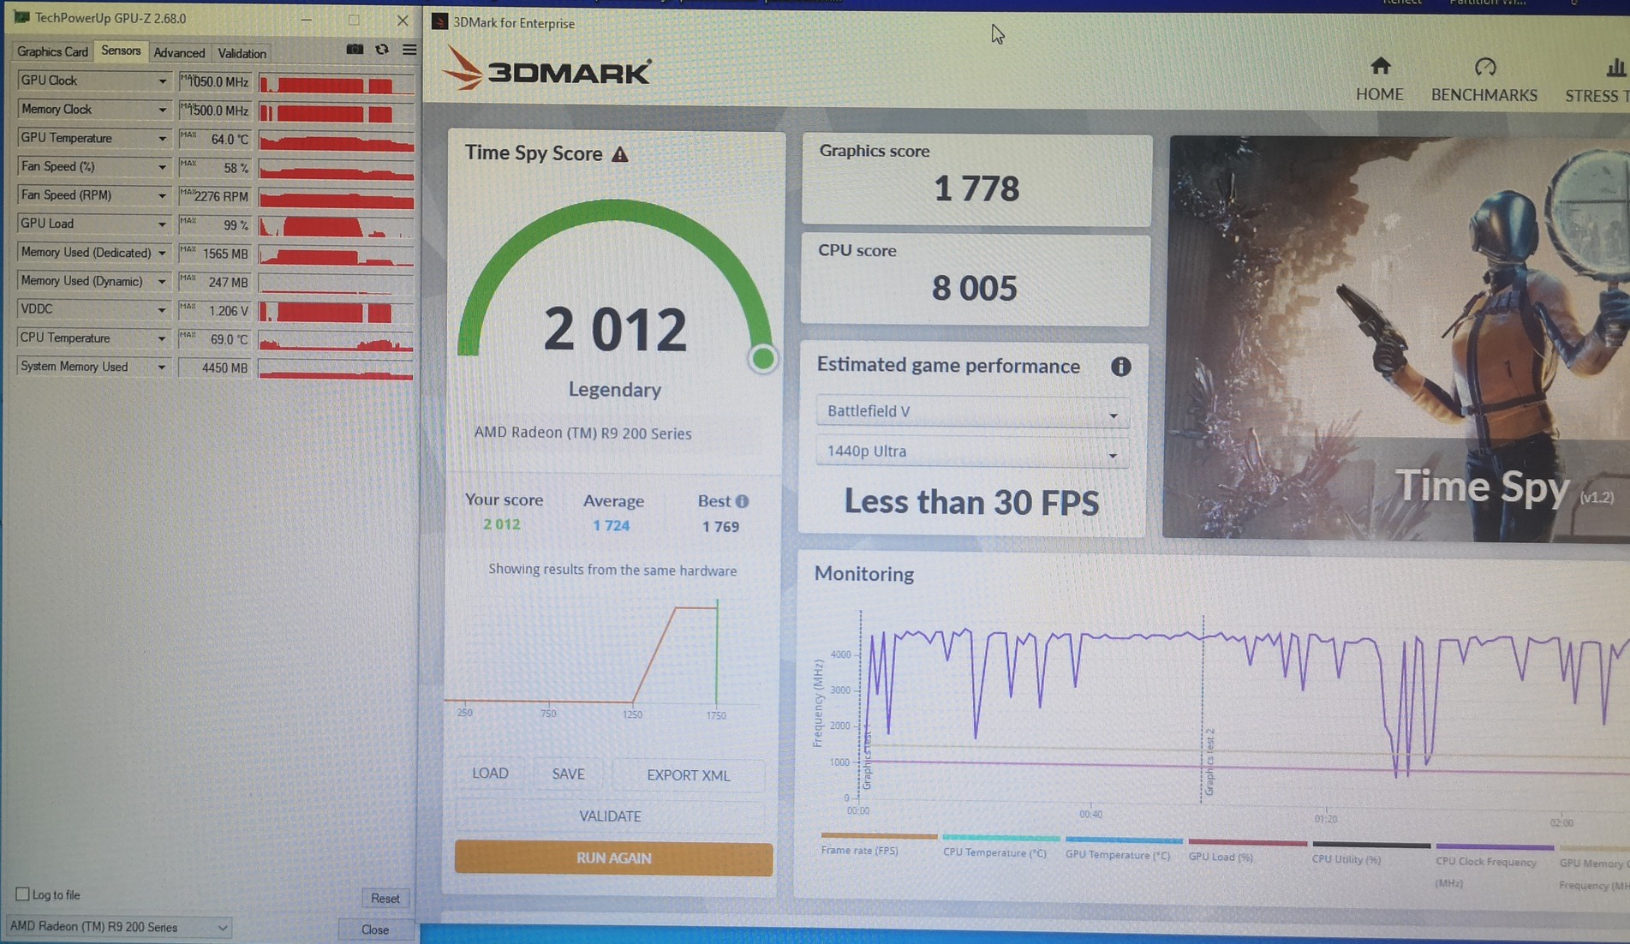This screenshot has height=944, width=1630.
Task: Click the CPU Temperature history graph in GPU-Z
Action: tap(336, 340)
